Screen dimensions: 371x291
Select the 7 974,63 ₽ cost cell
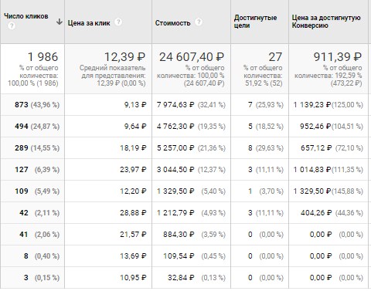(x=191, y=105)
